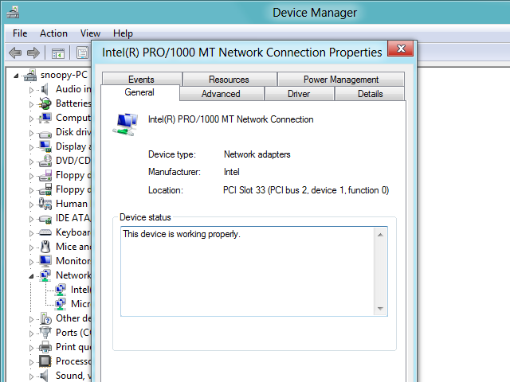This screenshot has width=510, height=382.
Task: Select the Display adapters icon
Action: (x=45, y=146)
